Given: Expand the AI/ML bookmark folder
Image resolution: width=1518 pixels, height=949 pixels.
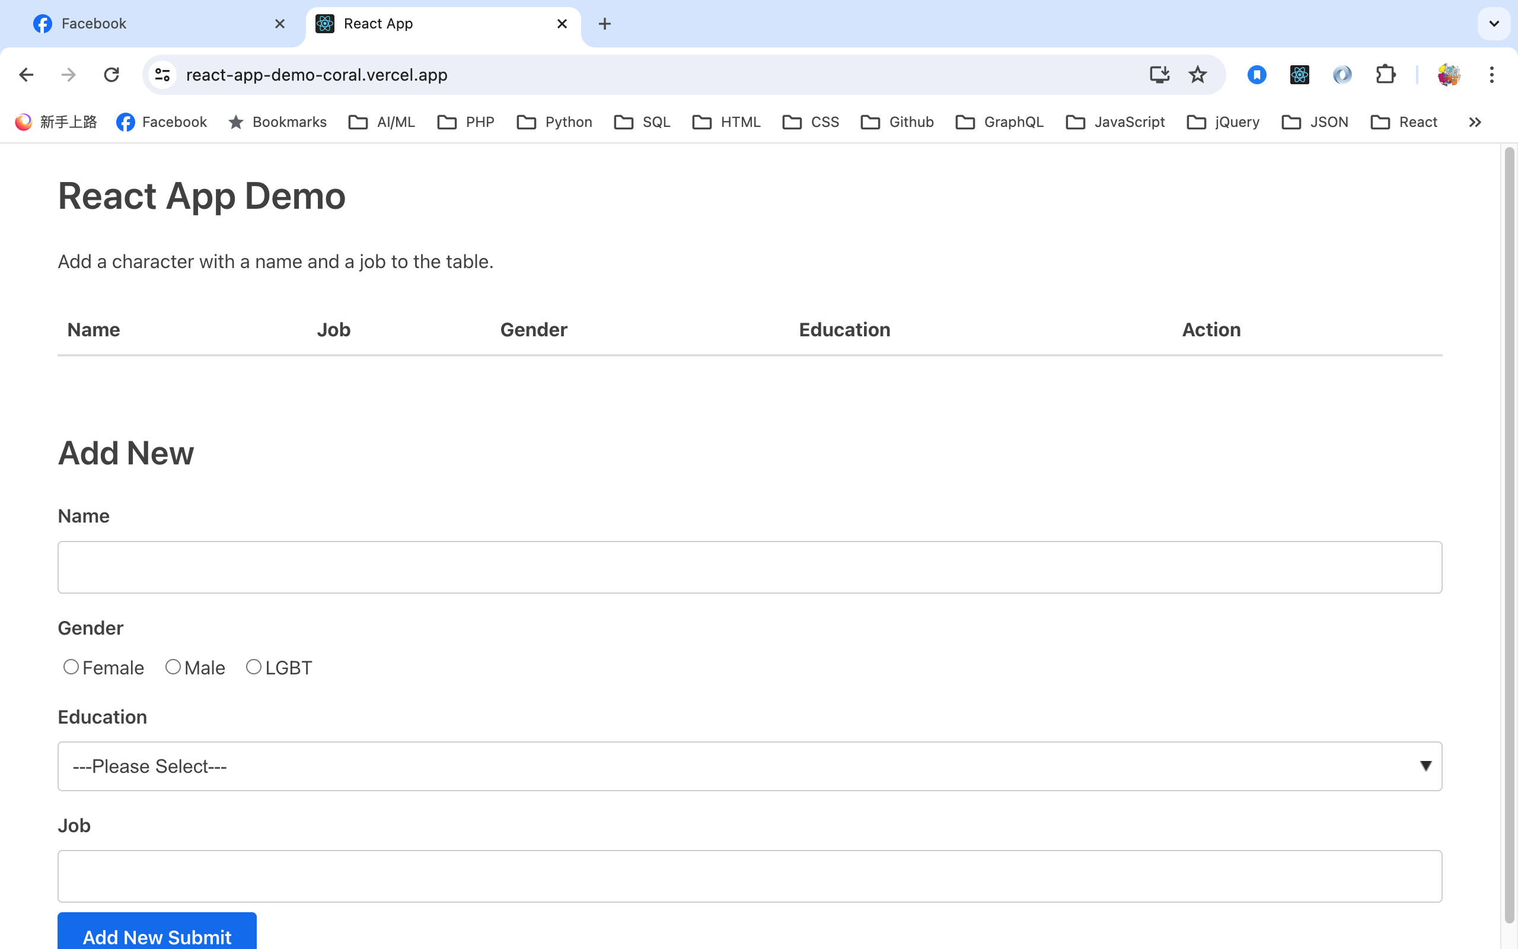Looking at the screenshot, I should (381, 122).
